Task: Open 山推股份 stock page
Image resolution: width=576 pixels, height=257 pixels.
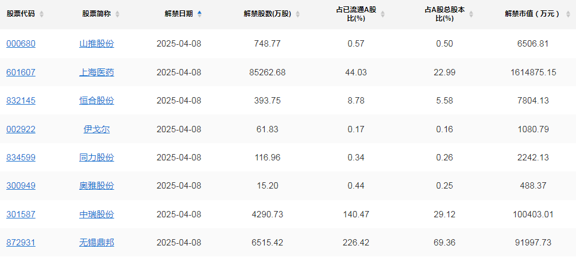Action: [x=96, y=44]
